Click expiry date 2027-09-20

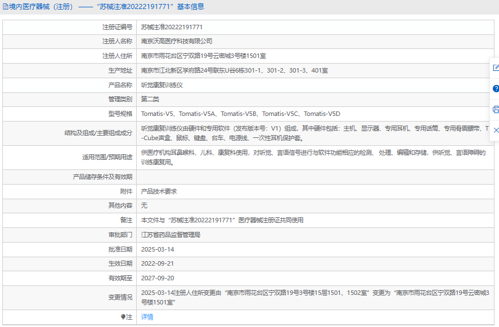click(x=158, y=278)
